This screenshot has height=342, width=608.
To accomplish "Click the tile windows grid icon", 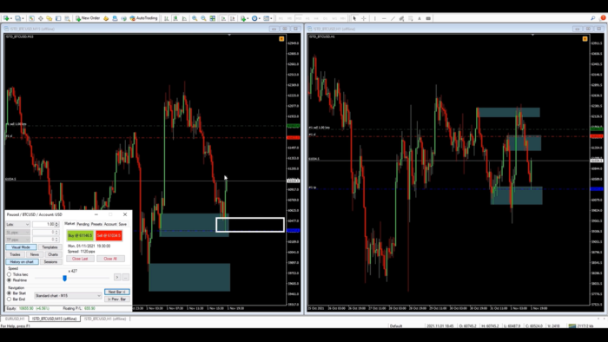I will click(213, 18).
